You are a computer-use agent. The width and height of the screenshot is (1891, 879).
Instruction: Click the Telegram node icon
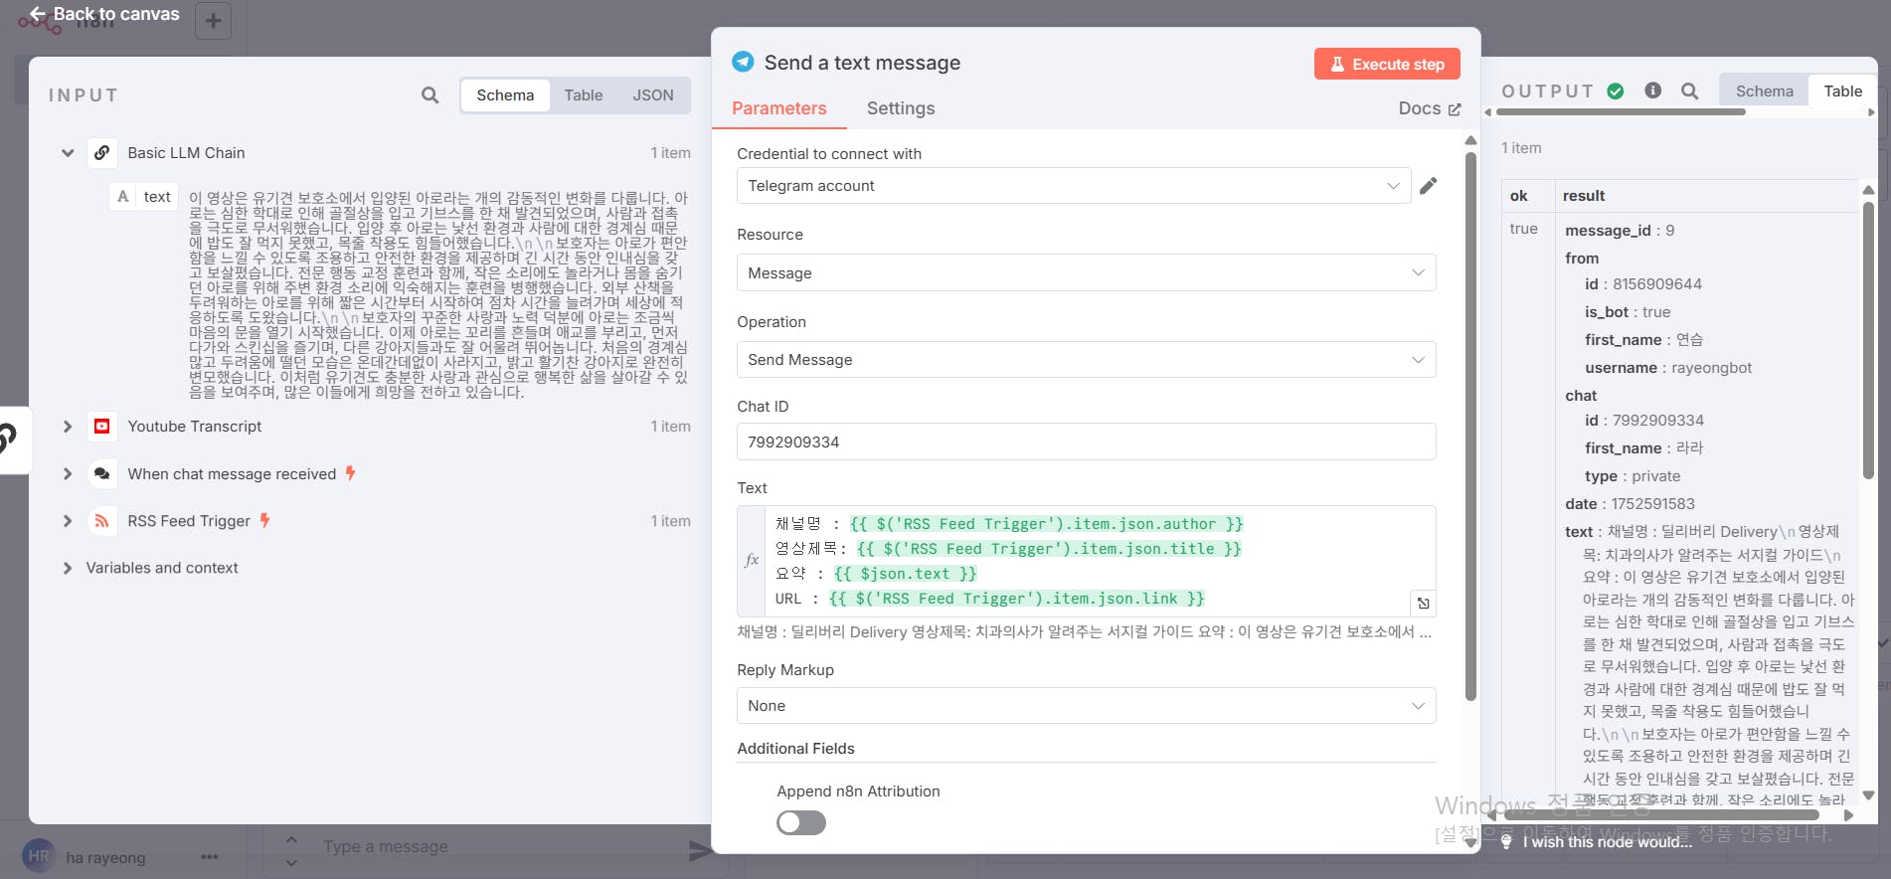743,62
